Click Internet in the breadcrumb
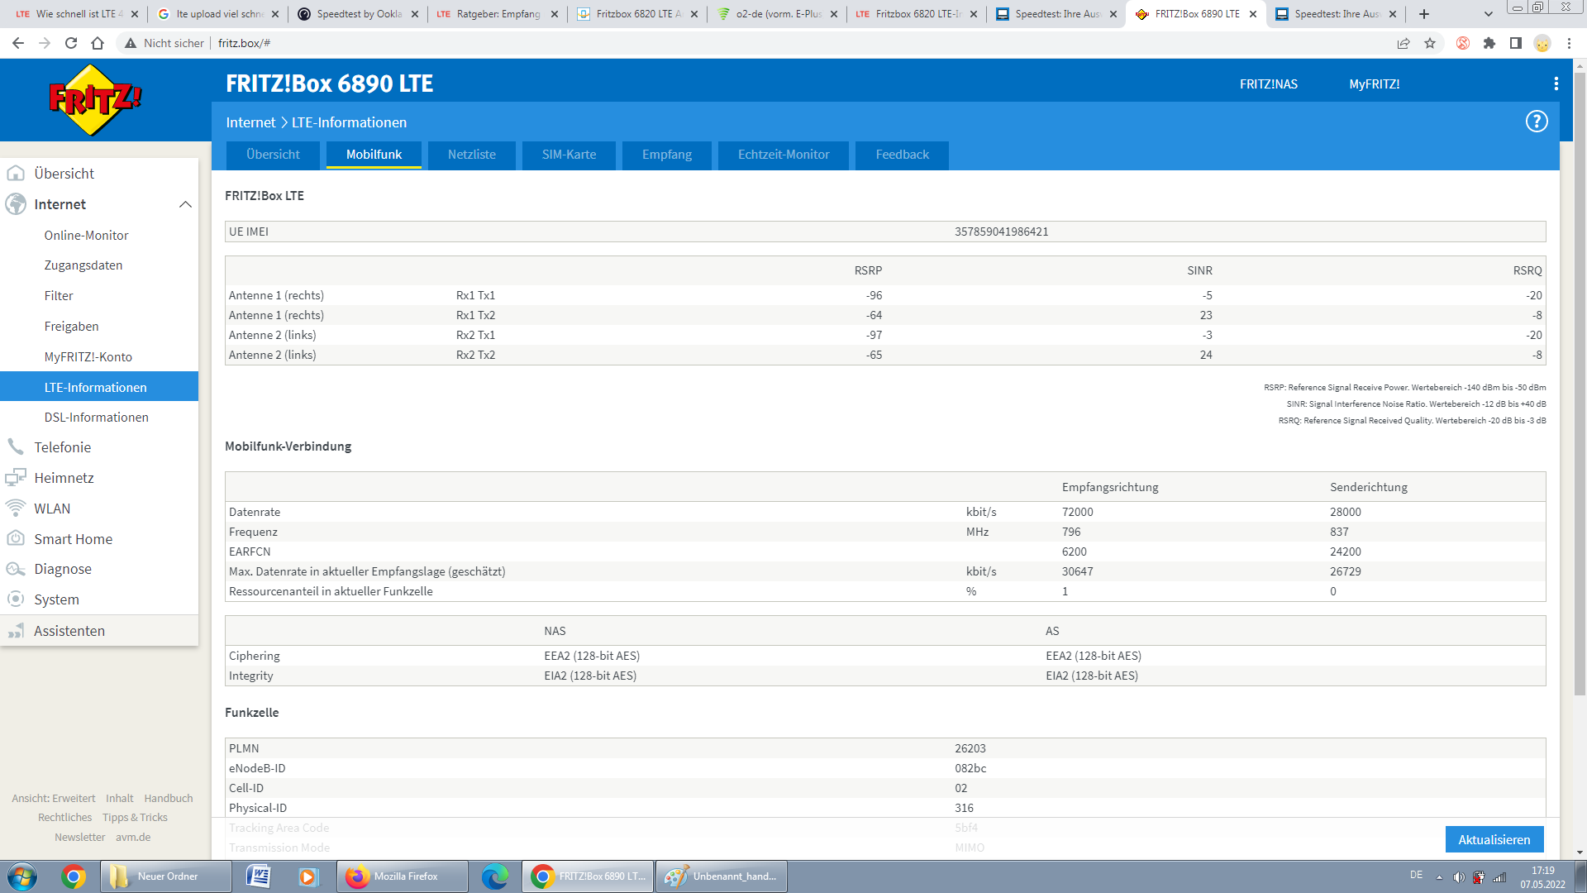 click(250, 122)
